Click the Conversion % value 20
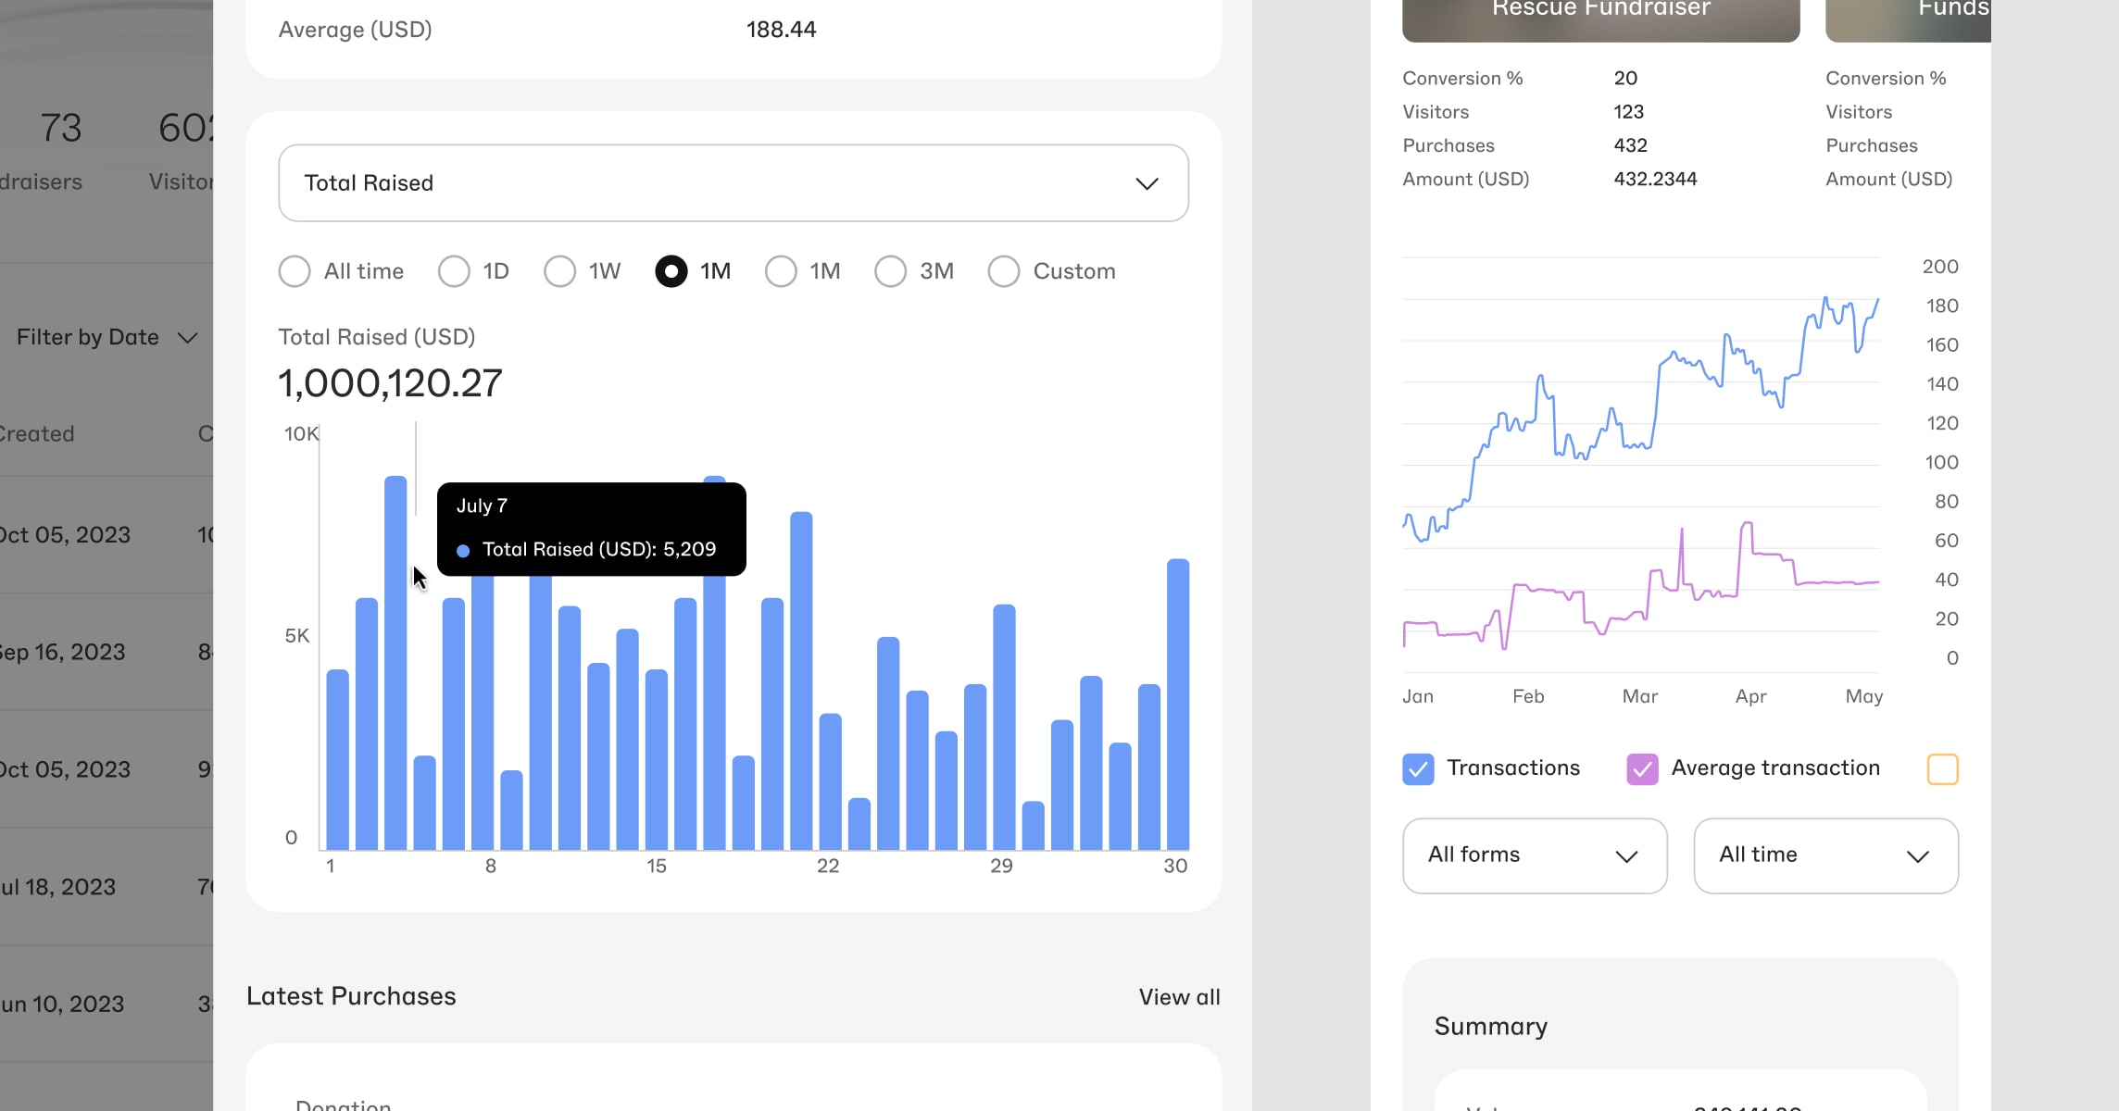This screenshot has width=2119, height=1111. click(1625, 78)
